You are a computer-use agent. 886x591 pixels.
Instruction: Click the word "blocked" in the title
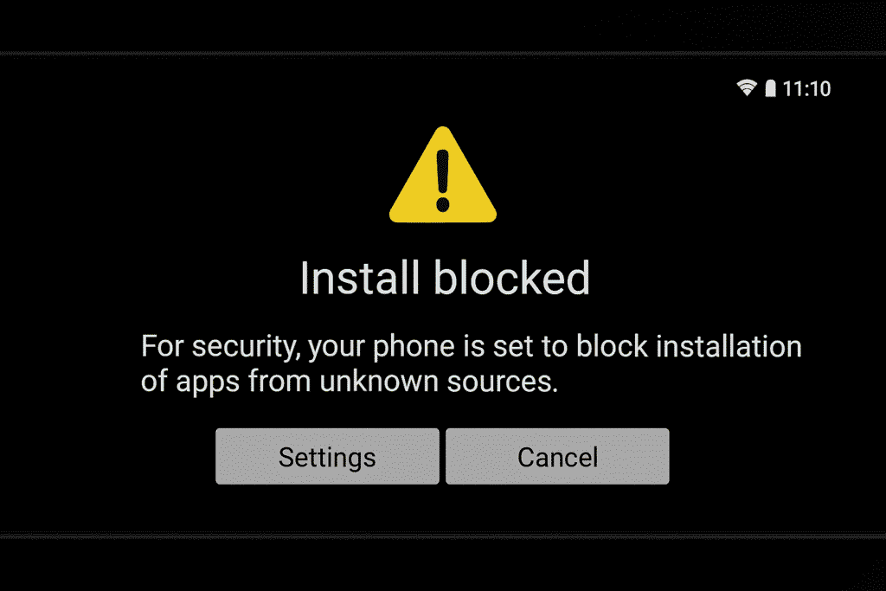click(512, 278)
